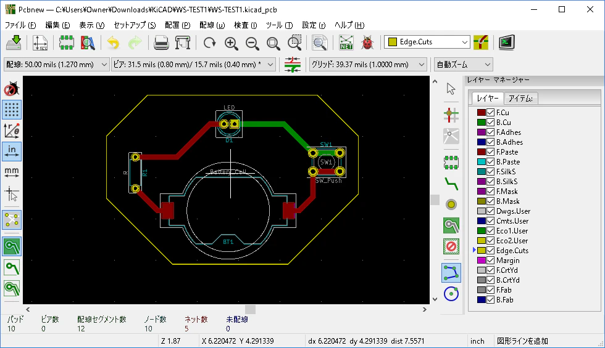Uncheck the B.Cu layer checkbox
Viewport: 605px width, 348px height.
tap(490, 123)
